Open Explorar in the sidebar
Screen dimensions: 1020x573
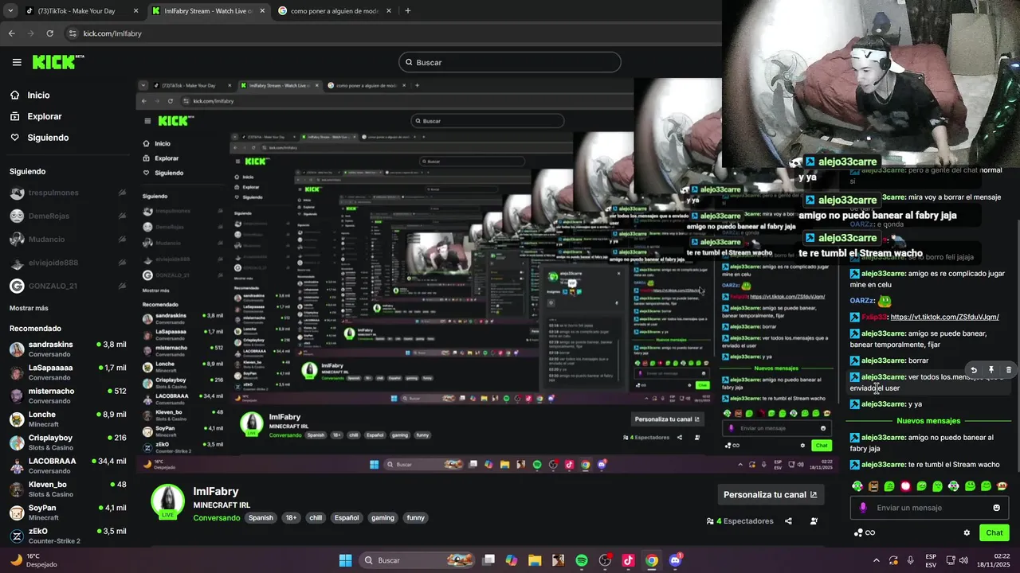44,116
